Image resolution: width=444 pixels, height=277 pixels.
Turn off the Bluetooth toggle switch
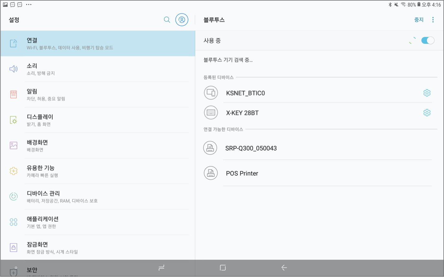tap(428, 41)
